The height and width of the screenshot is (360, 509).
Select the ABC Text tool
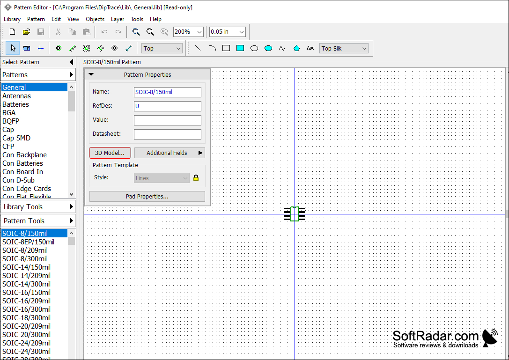(x=310, y=48)
